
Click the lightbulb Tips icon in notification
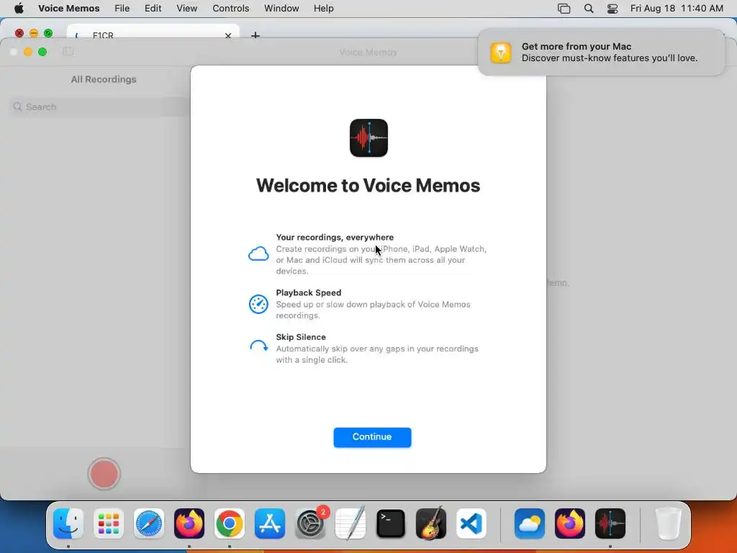pos(501,52)
